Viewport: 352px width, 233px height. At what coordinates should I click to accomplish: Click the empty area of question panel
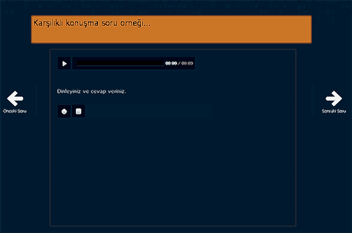pos(173,170)
